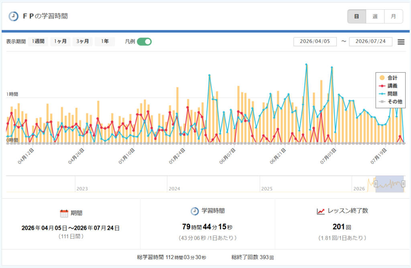Click the calendar icon next to 期間
This screenshot has width=411, height=268.
pyautogui.click(x=64, y=213)
